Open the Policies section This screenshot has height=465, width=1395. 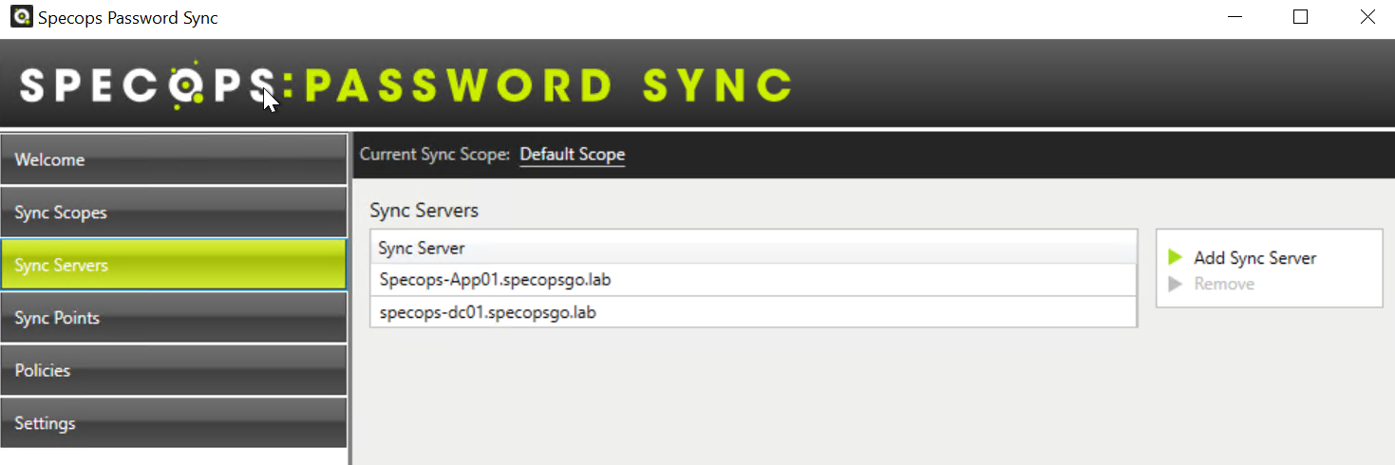174,370
